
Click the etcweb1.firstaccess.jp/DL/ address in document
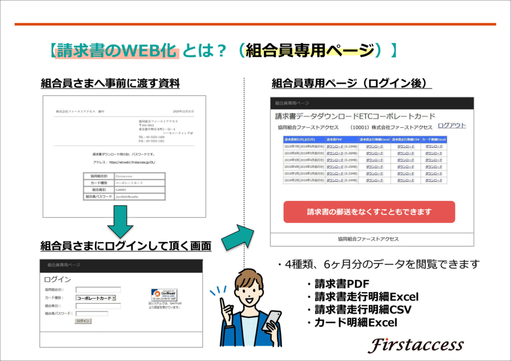132,163
